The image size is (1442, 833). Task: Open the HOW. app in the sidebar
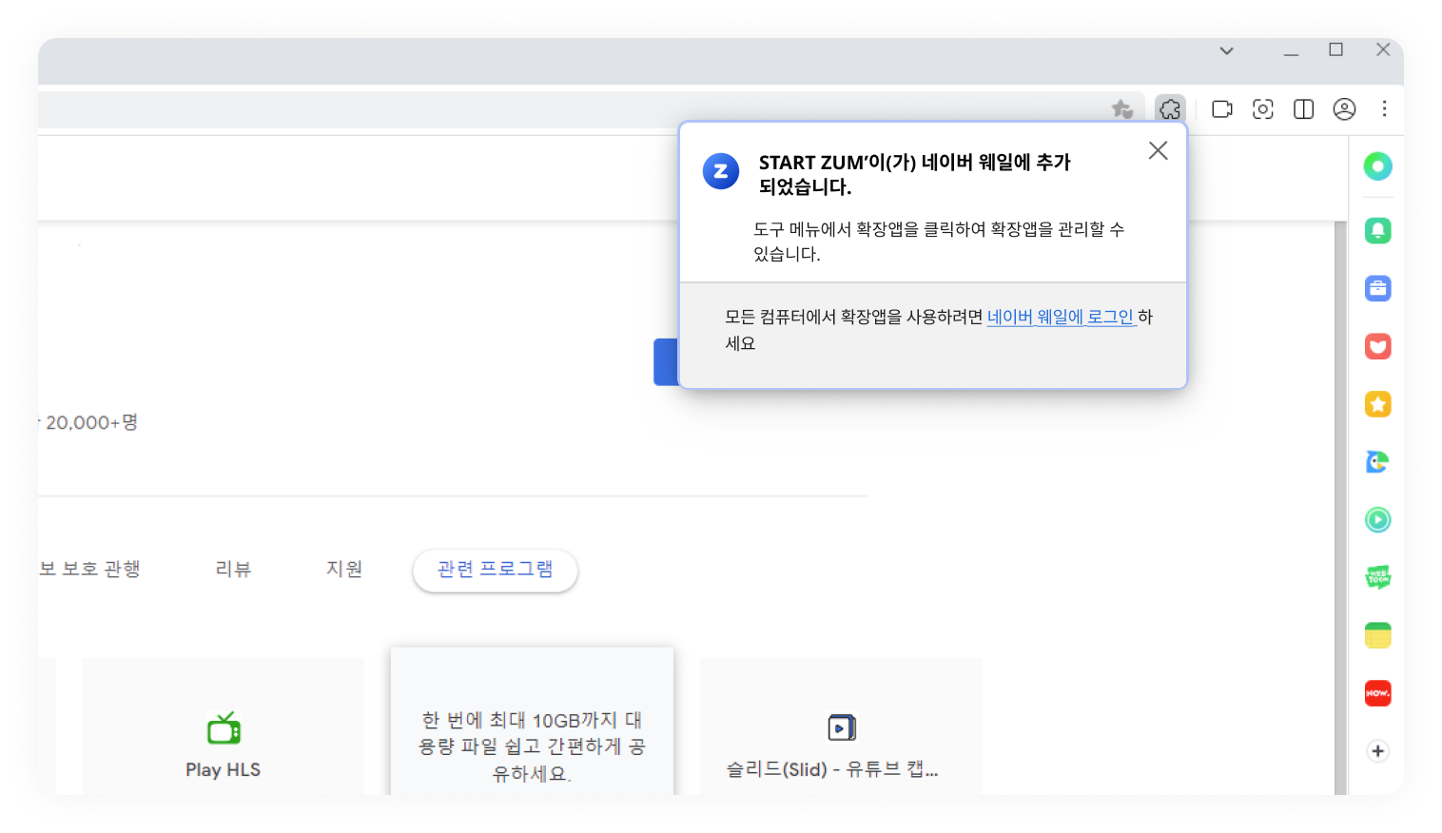pos(1377,693)
